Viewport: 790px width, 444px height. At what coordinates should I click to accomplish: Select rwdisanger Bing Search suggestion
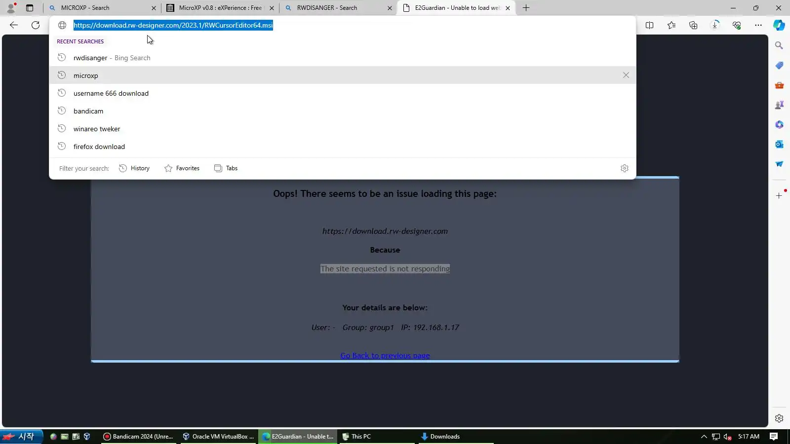[x=343, y=58]
